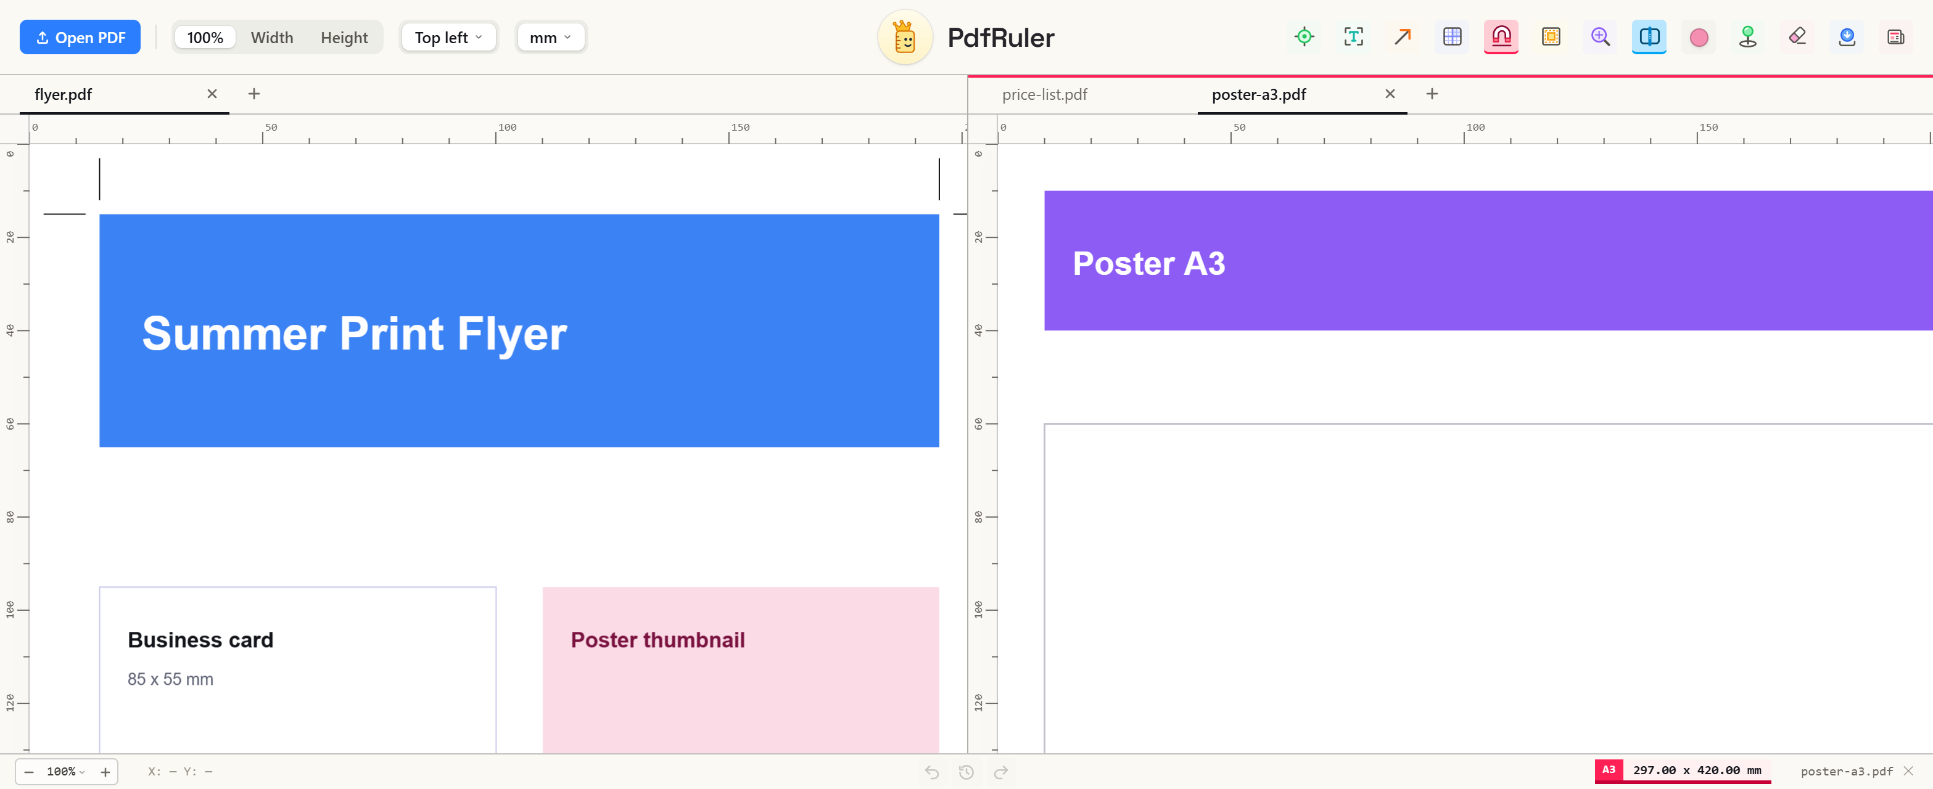Choose fit Width option
1933x789 pixels.
pos(271,38)
